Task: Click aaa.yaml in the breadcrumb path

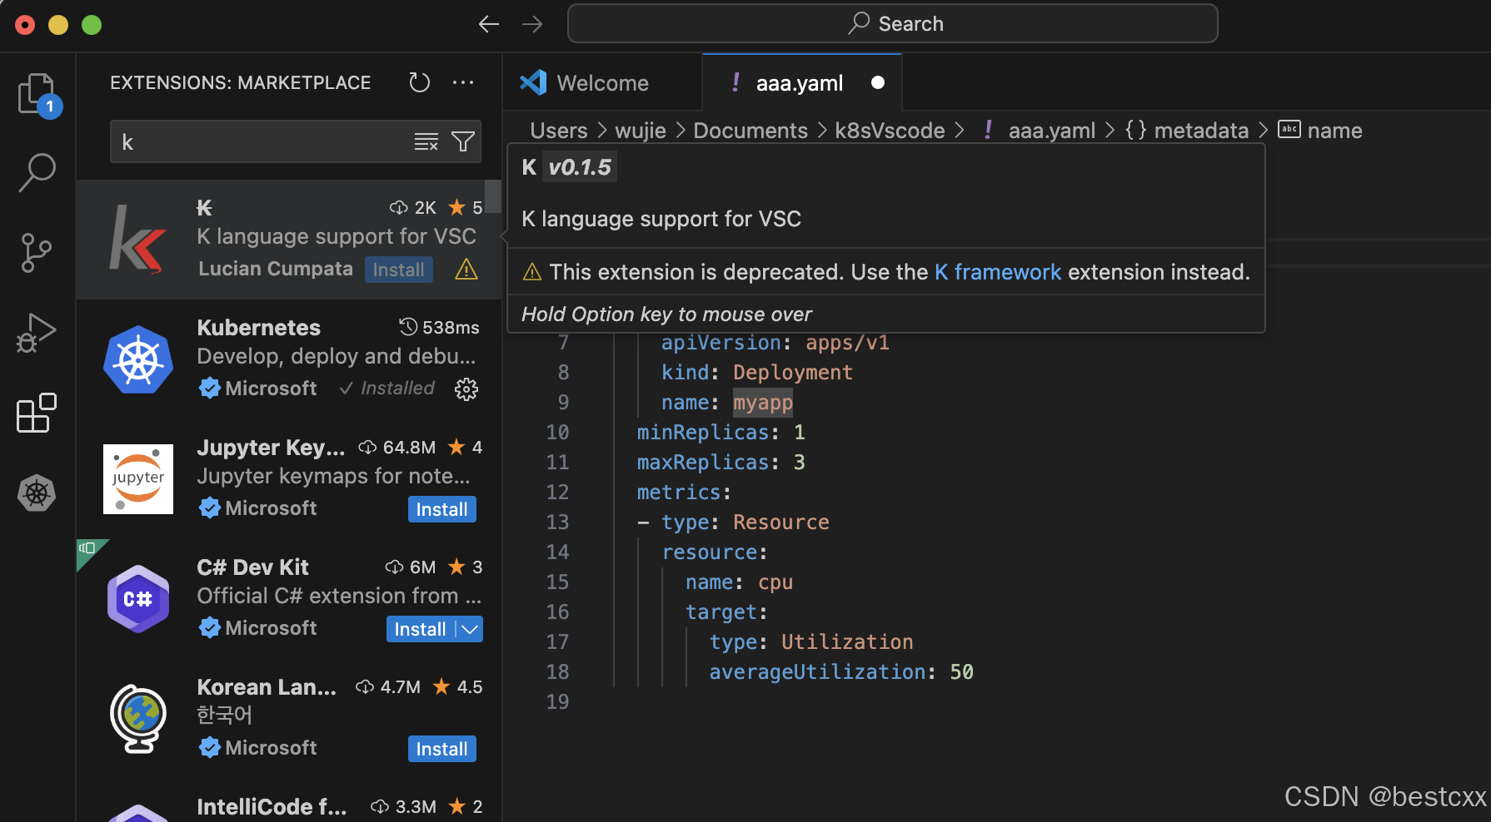Action: point(1051,131)
